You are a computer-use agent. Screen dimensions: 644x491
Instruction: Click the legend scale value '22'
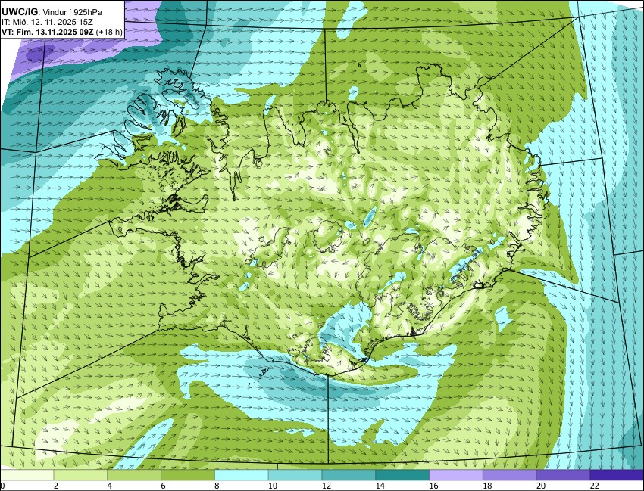pos(595,486)
